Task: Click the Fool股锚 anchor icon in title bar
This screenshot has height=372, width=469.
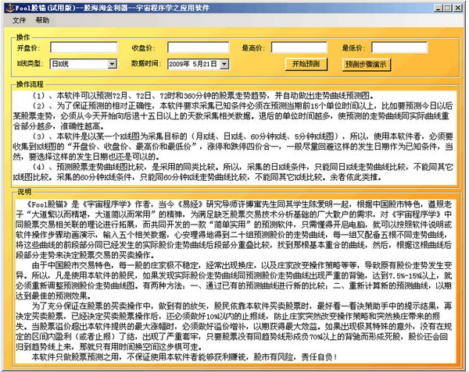Action: (9, 8)
